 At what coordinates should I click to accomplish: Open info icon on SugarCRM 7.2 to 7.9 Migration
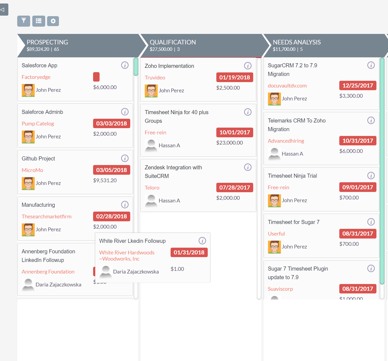[371, 65]
